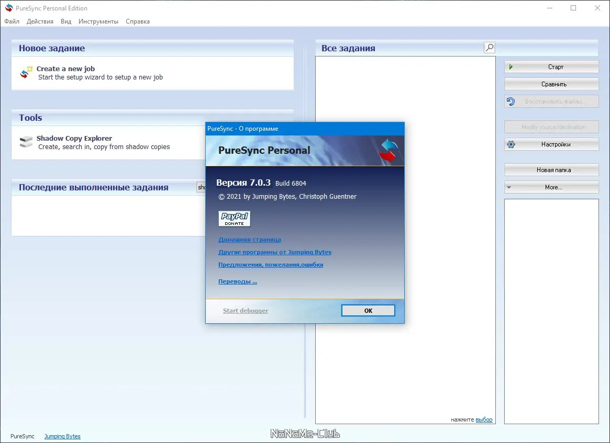Open the Действия menu
The width and height of the screenshot is (610, 443).
coord(40,21)
